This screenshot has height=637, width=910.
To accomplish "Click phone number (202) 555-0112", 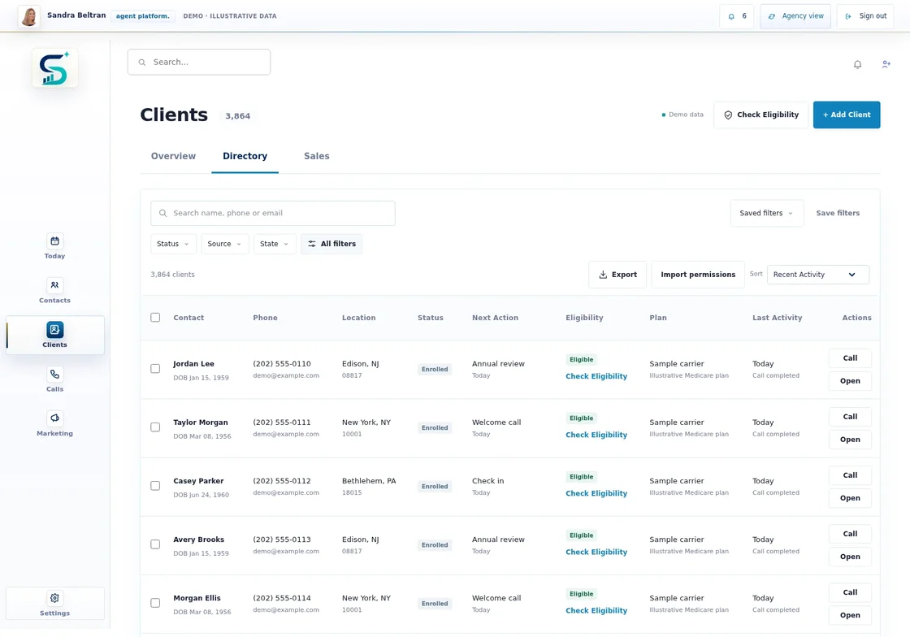I will [x=281, y=481].
